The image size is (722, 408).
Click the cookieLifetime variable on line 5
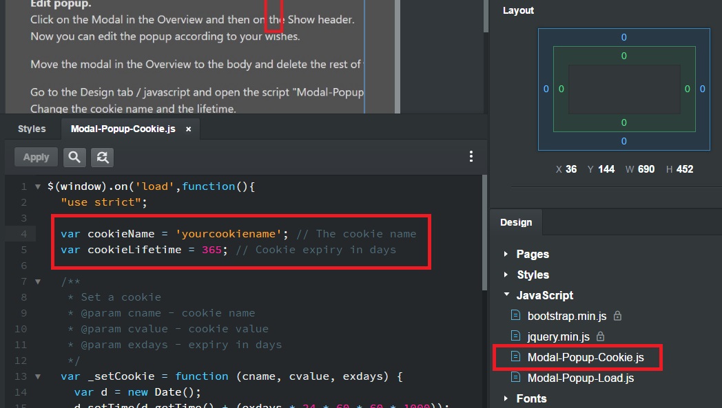[x=134, y=250]
